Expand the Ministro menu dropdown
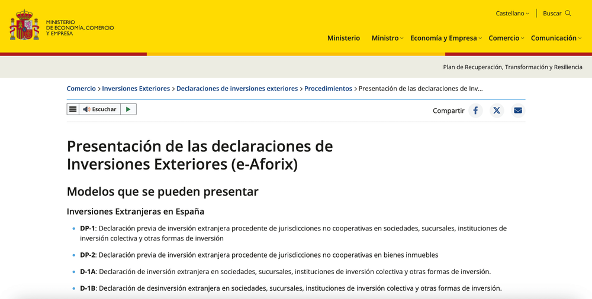This screenshot has width=592, height=299. click(387, 38)
